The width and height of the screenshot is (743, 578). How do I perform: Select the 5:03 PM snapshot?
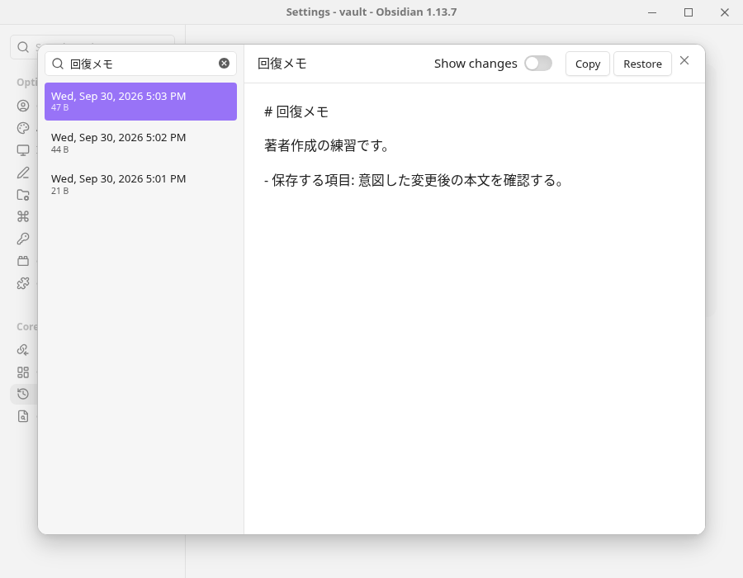coord(140,102)
